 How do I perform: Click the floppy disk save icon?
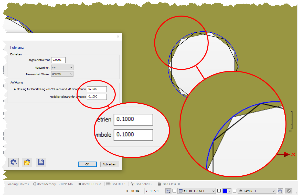tap(41, 162)
